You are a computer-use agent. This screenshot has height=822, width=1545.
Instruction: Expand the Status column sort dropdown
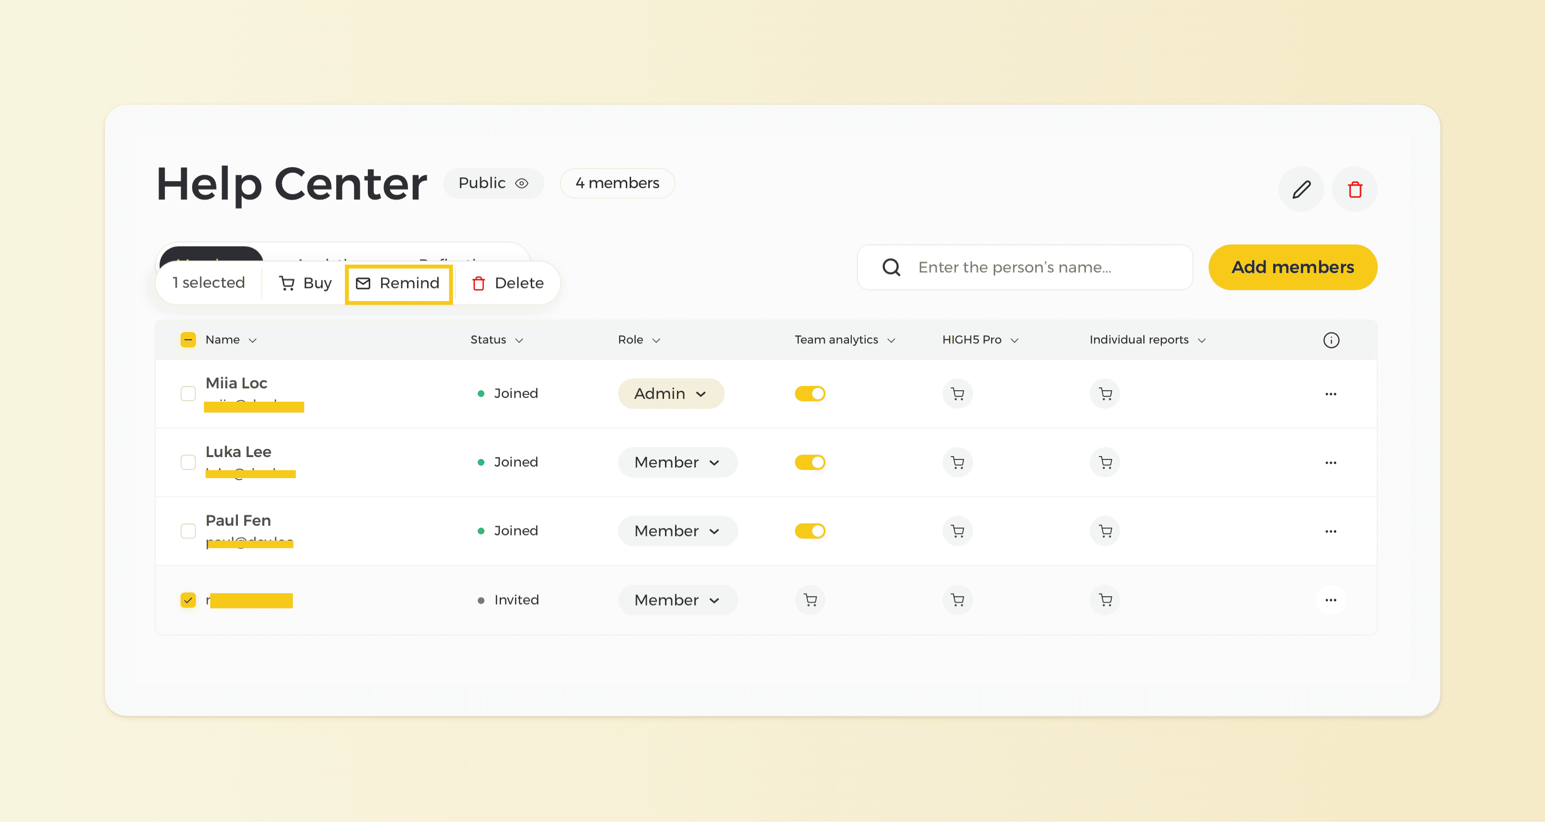519,339
